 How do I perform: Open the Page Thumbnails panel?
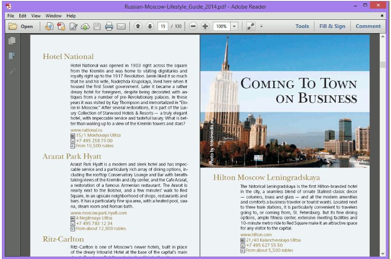12,41
